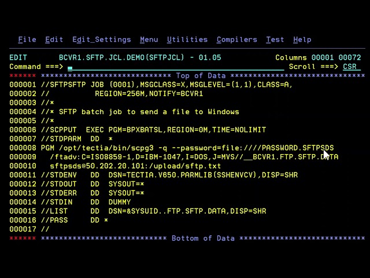Click line number 000017 prefix area

23,229
